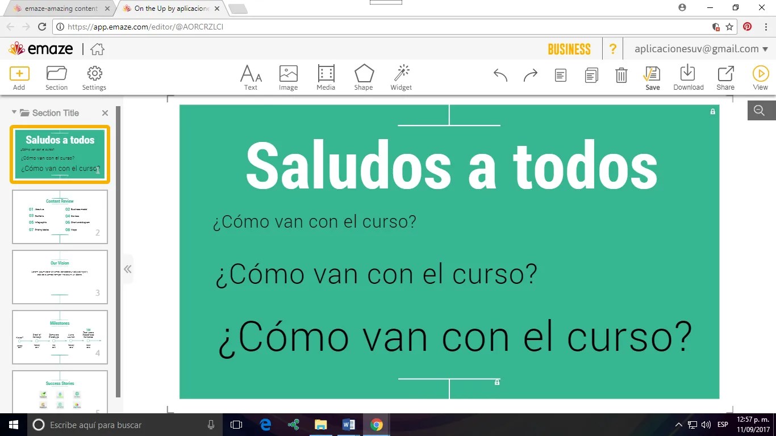The height and width of the screenshot is (436, 776).
Task: Close the Section Title section
Action: point(105,113)
